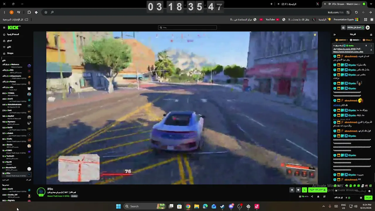Click the green gift subscriptions button
Viewport: 375px width, 211px height.
[318, 190]
